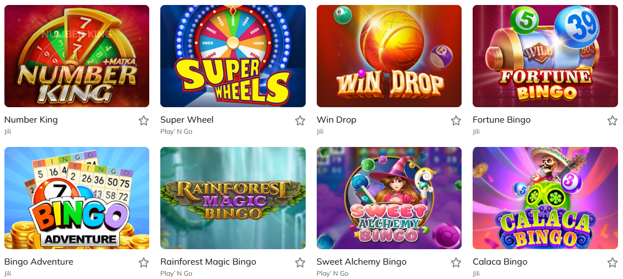Click the Calaca Bingo favorite star
Image resolution: width=623 pixels, height=279 pixels.
(x=612, y=262)
